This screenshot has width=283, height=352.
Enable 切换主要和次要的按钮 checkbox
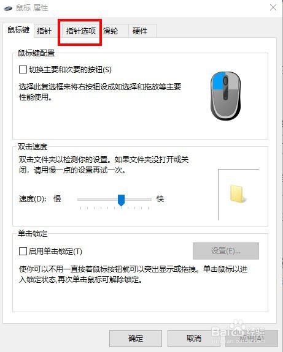tap(23, 69)
